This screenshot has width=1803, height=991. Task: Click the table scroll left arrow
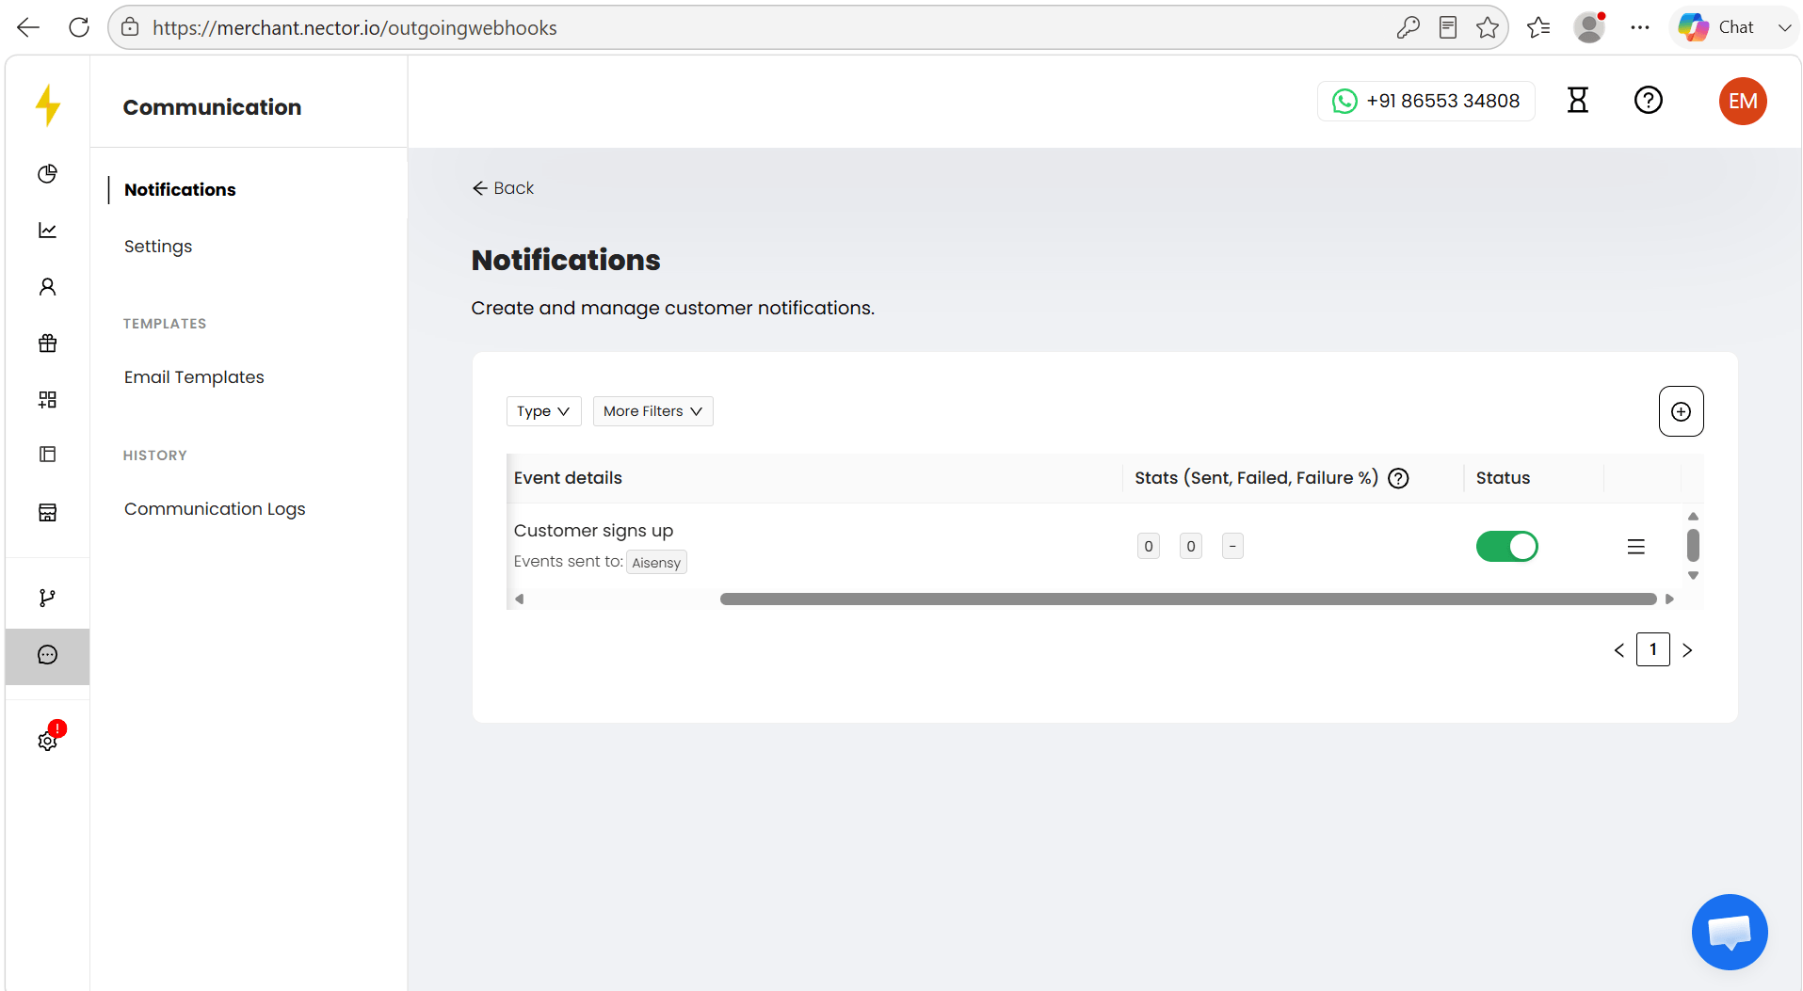(519, 599)
